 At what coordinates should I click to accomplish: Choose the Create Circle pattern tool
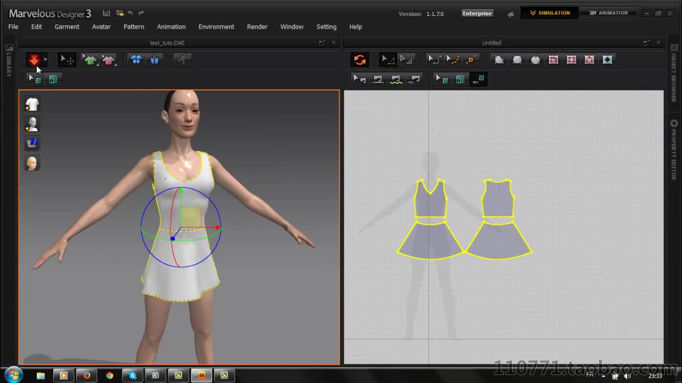pyautogui.click(x=535, y=60)
